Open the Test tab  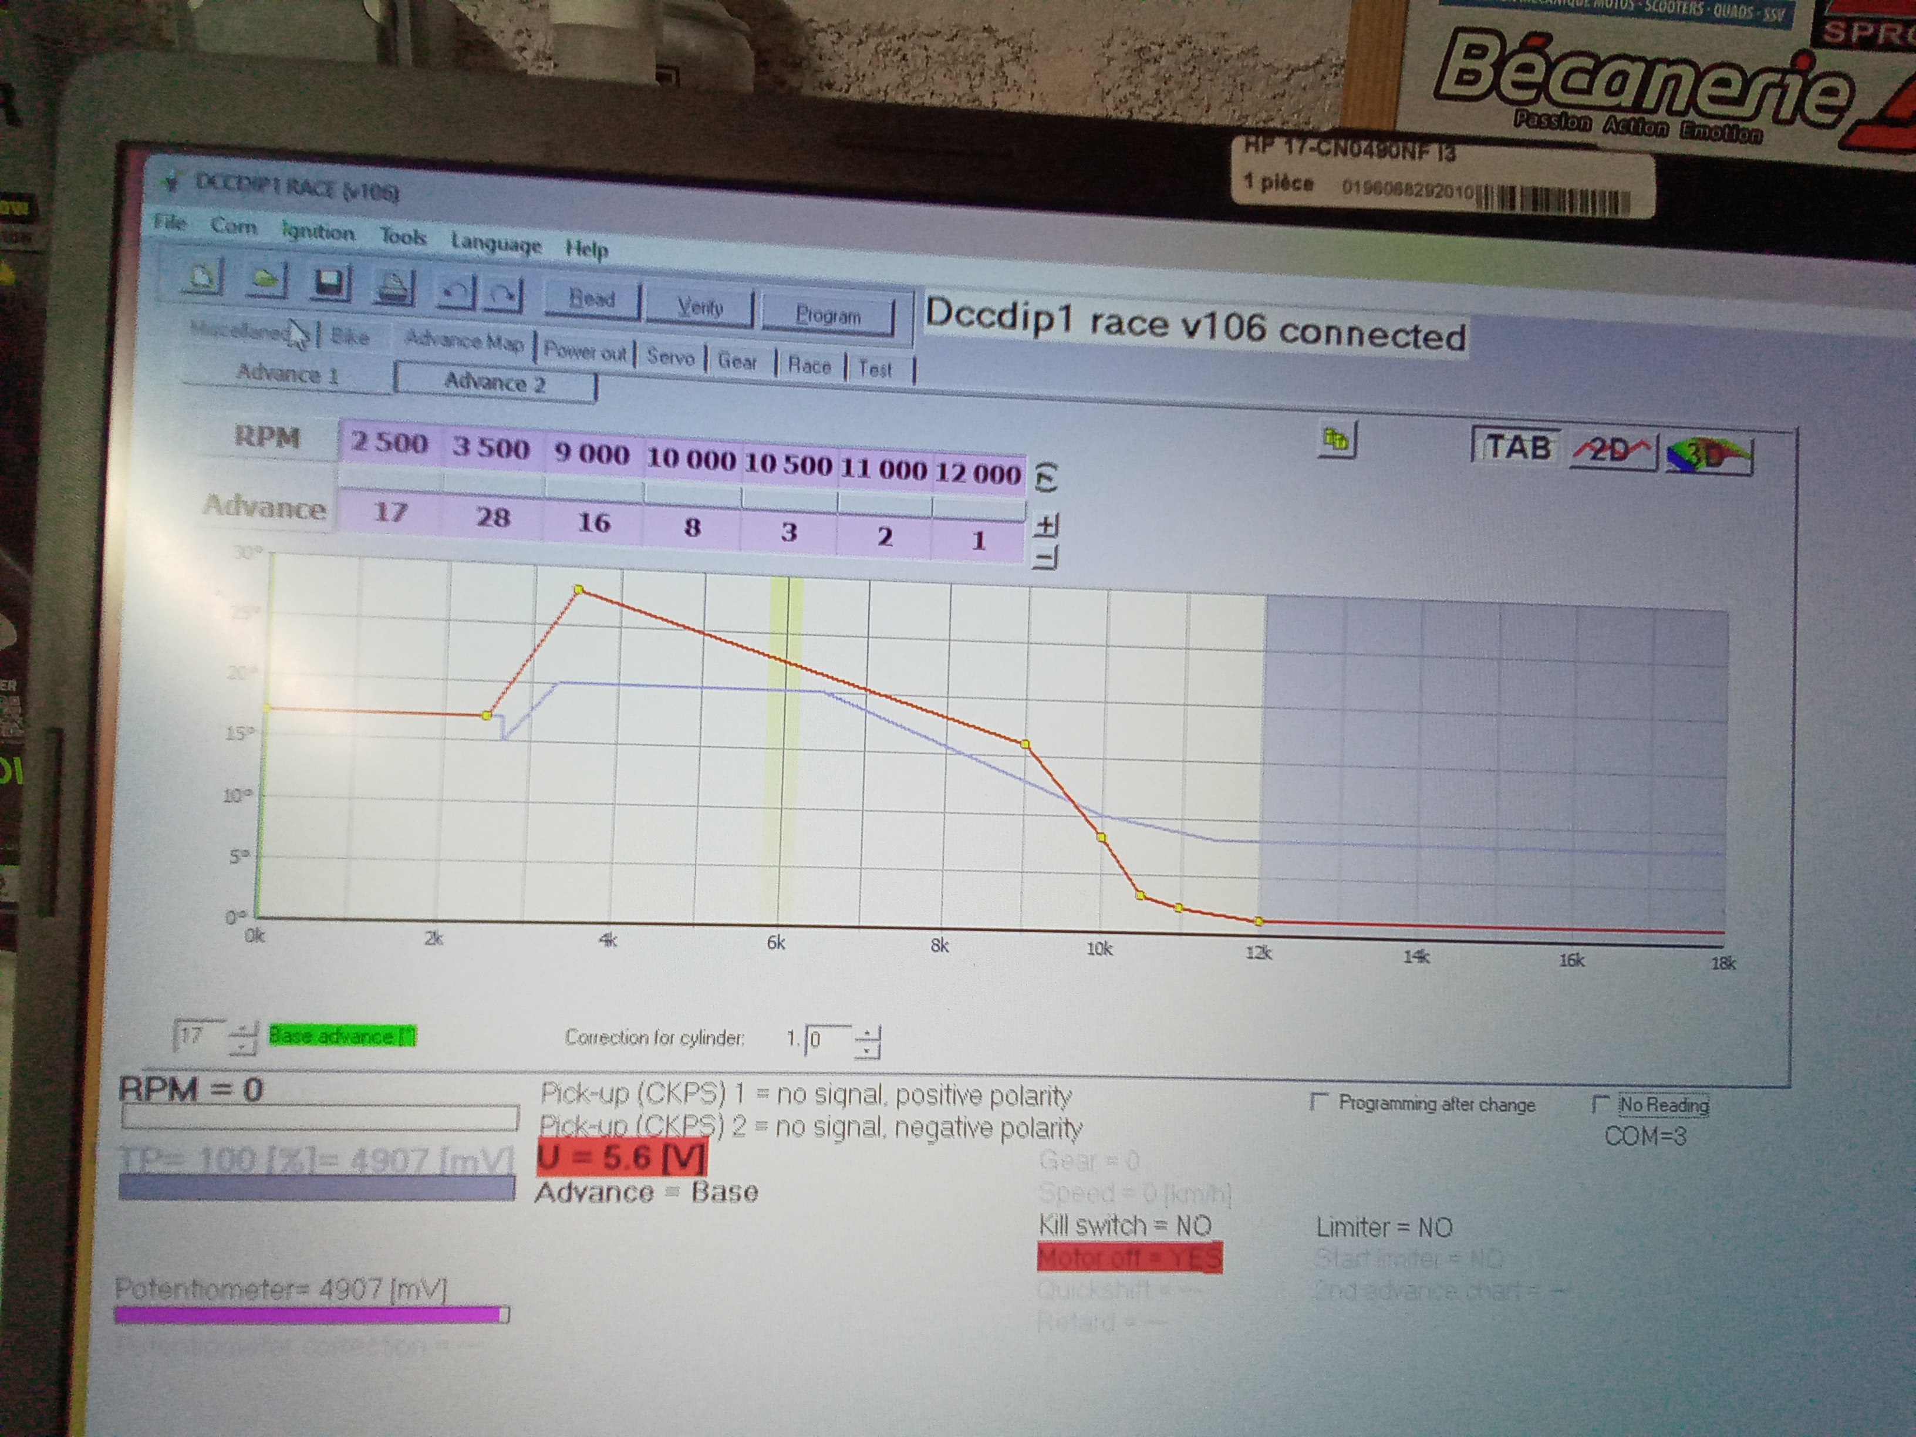875,369
